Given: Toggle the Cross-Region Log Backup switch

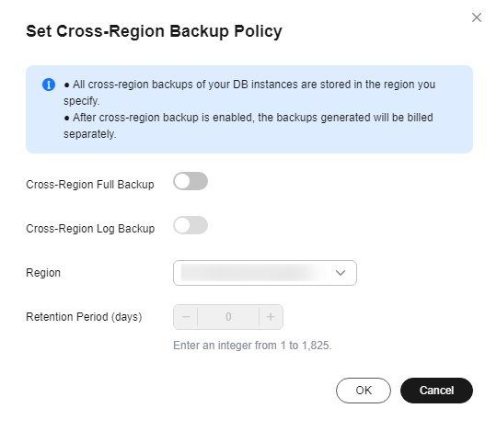Looking at the screenshot, I should (191, 225).
